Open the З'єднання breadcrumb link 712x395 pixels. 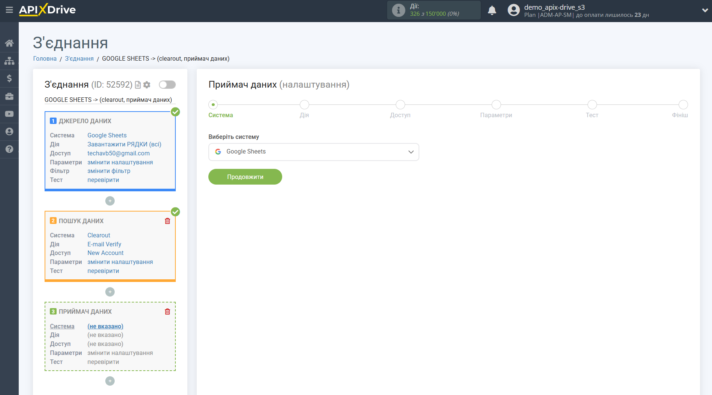tap(79, 58)
